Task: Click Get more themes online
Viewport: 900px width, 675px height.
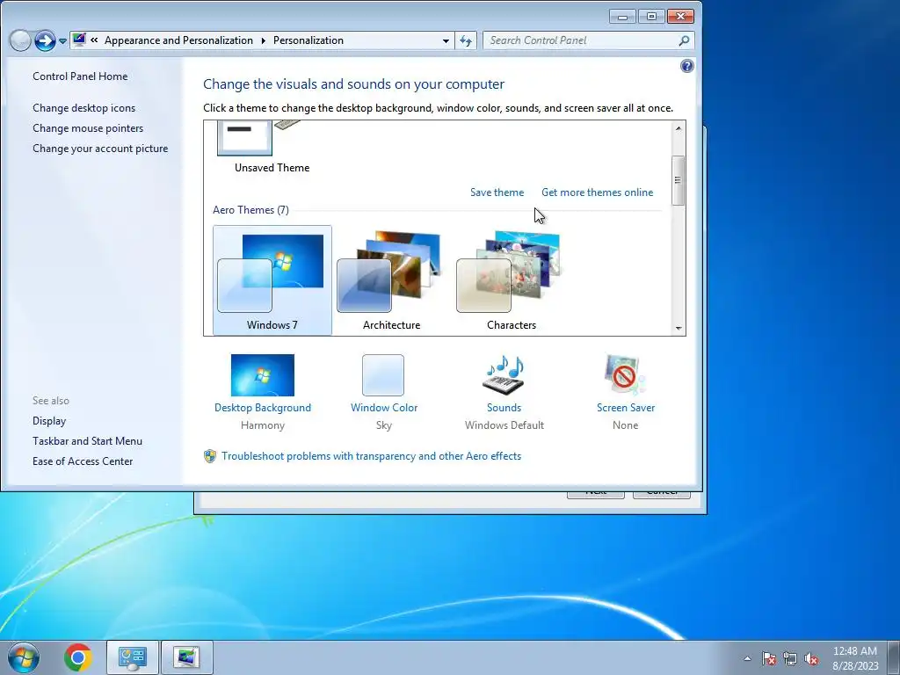Action: click(x=597, y=192)
